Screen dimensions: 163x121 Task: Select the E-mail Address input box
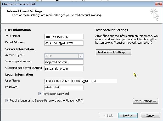click(x=64, y=43)
